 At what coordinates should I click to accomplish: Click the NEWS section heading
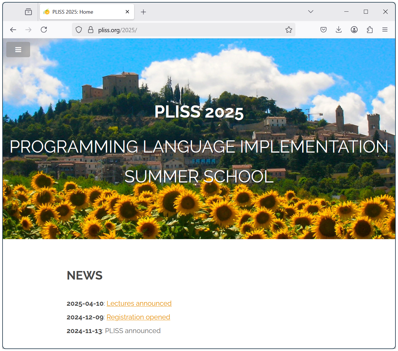click(x=85, y=276)
